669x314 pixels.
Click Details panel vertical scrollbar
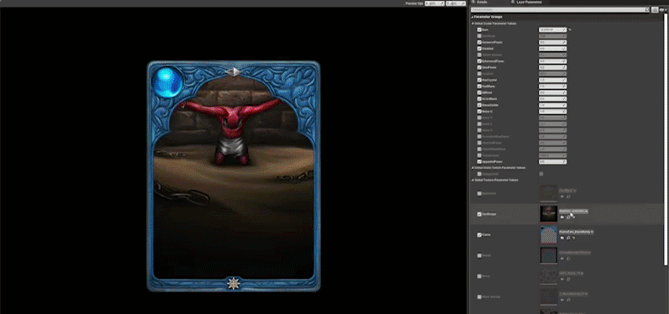(666, 139)
